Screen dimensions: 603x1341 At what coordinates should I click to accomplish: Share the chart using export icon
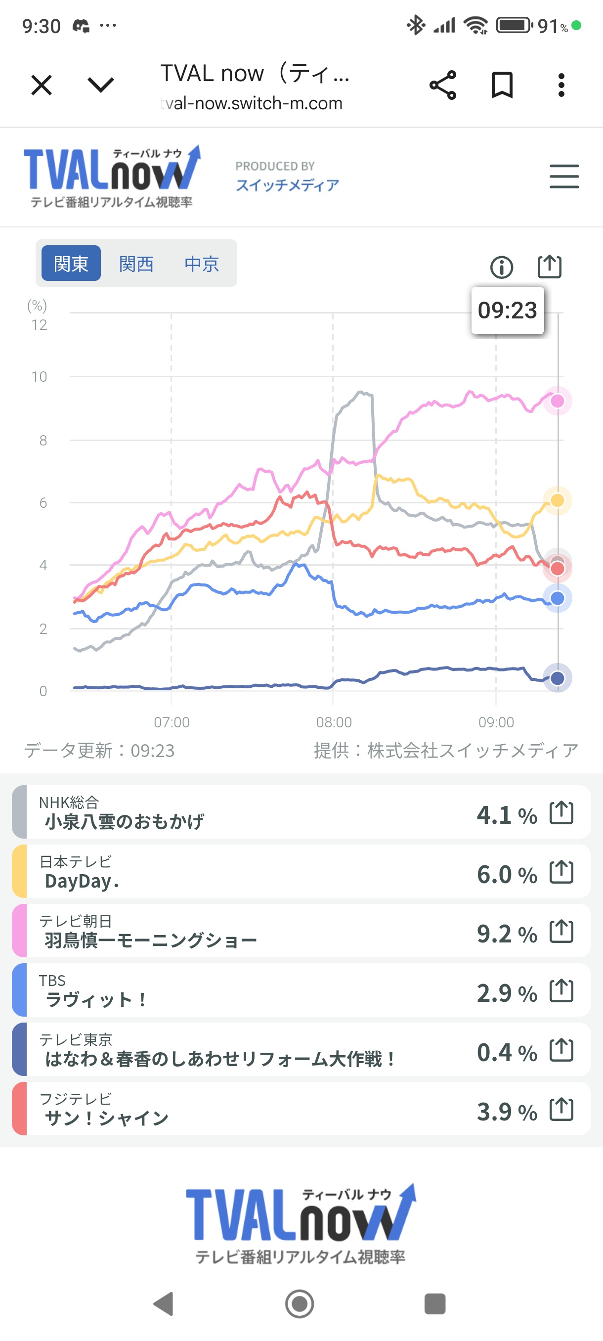click(550, 267)
